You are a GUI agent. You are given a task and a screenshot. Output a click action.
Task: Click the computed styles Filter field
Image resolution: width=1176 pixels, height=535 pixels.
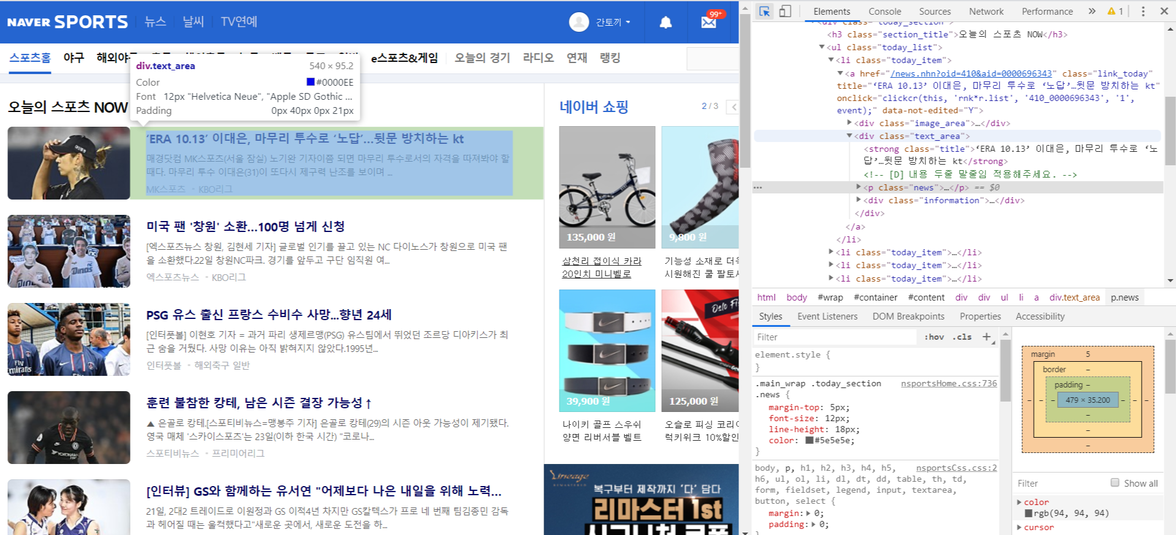pos(1061,483)
